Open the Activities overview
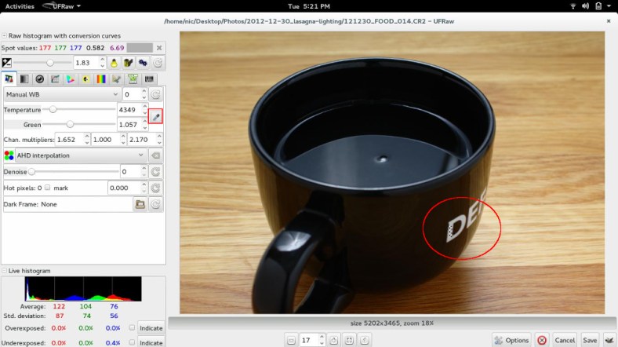618x347 pixels. [20, 5]
